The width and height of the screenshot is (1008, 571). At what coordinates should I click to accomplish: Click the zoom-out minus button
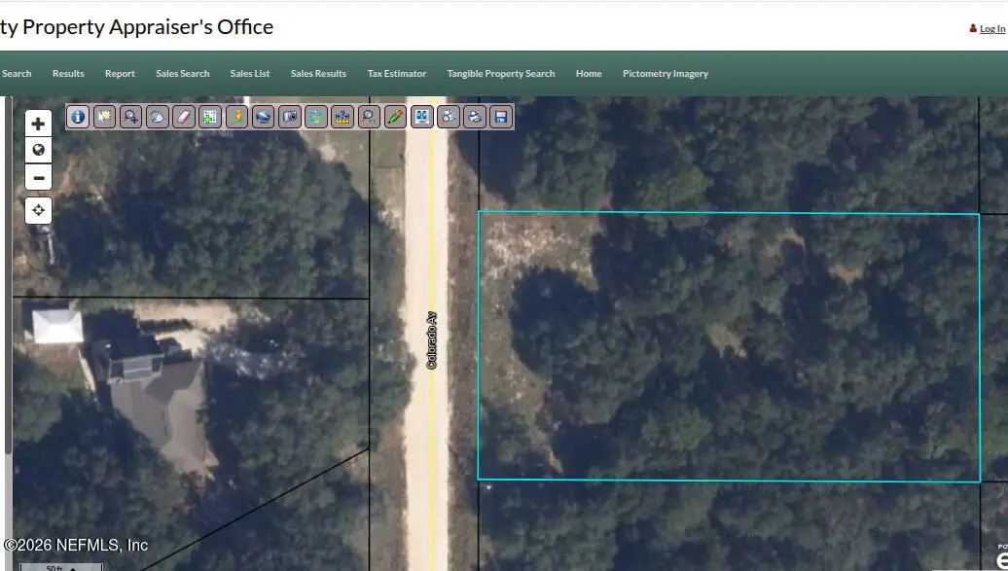tap(38, 177)
